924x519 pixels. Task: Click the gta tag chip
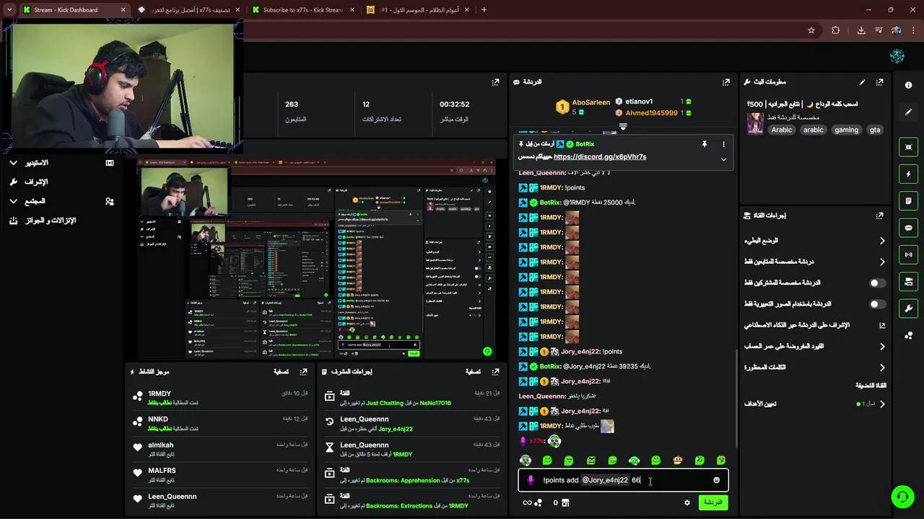click(x=875, y=130)
